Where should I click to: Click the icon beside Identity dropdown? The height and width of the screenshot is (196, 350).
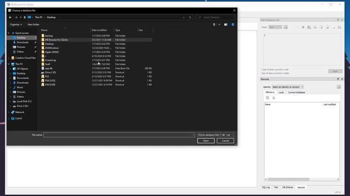pos(339,87)
